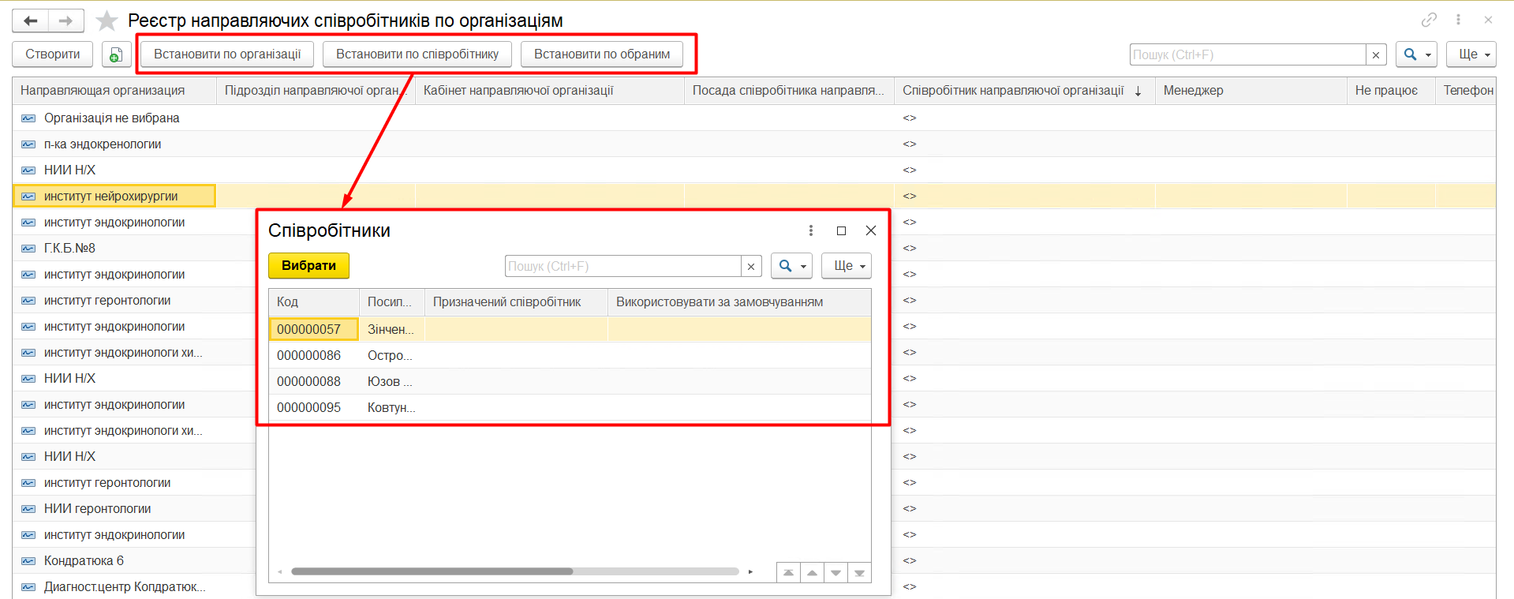
Task: Expand the main Ще dropdown menu
Action: (x=1475, y=54)
